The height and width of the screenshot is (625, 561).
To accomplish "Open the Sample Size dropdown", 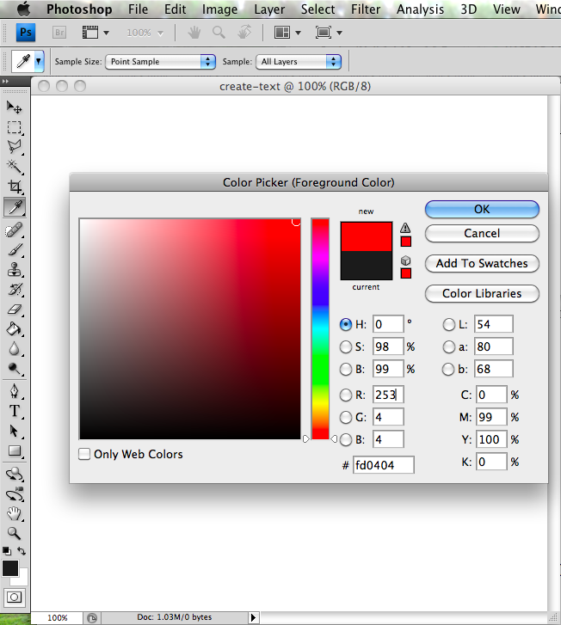I will coord(160,62).
